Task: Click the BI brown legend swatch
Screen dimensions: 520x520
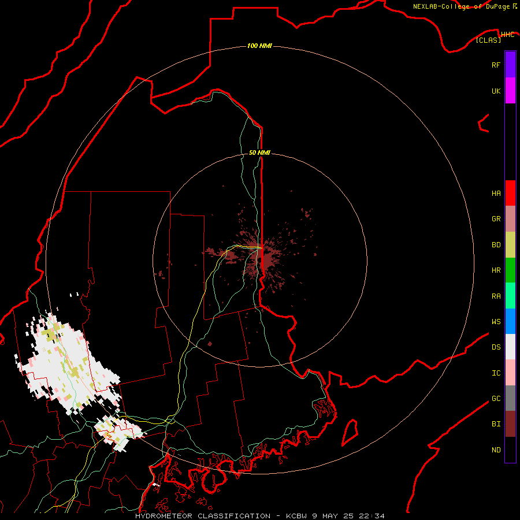Action: [510, 424]
